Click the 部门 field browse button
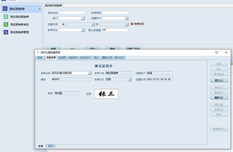This screenshot has height=152, width=233. pos(83,18)
